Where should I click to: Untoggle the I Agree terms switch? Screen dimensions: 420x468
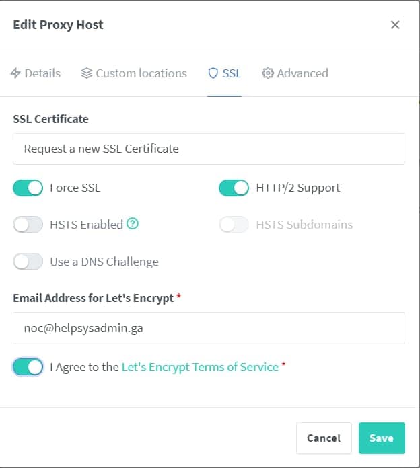tap(28, 367)
